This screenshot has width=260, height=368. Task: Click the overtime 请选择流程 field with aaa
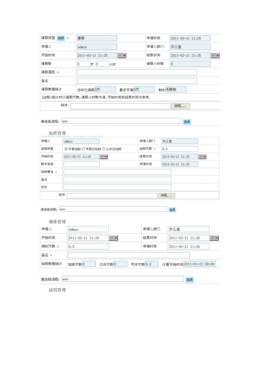(113, 209)
